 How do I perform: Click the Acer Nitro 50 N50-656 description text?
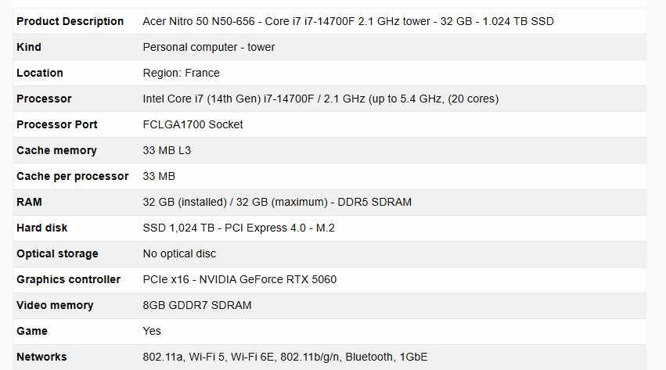coord(347,21)
